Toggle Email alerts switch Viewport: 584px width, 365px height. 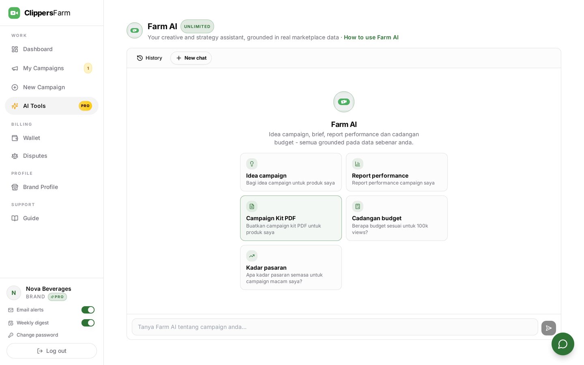click(x=88, y=310)
